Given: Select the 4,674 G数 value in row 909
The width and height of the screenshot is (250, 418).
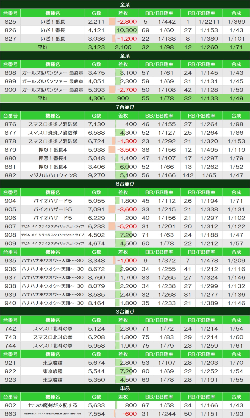Looking at the screenshot, I should [x=96, y=243].
